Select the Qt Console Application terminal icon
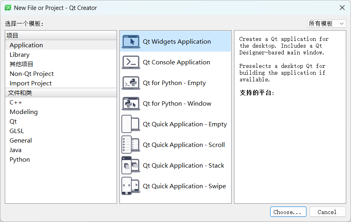Image resolution: width=351 pixels, height=222 pixels. pyautogui.click(x=131, y=62)
